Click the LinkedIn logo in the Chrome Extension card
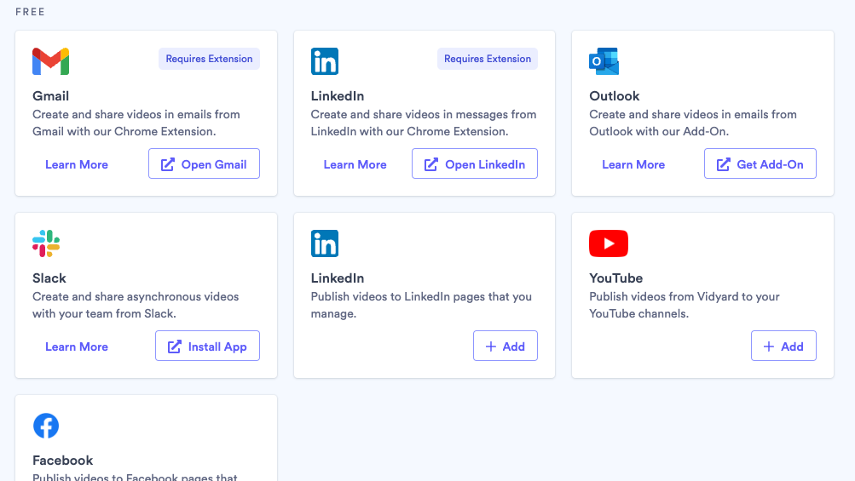The image size is (855, 481). (x=325, y=61)
